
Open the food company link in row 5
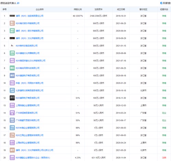(27, 46)
